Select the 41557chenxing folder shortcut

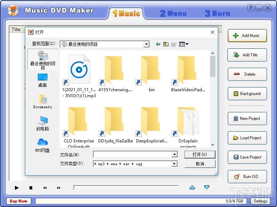[x=115, y=74]
